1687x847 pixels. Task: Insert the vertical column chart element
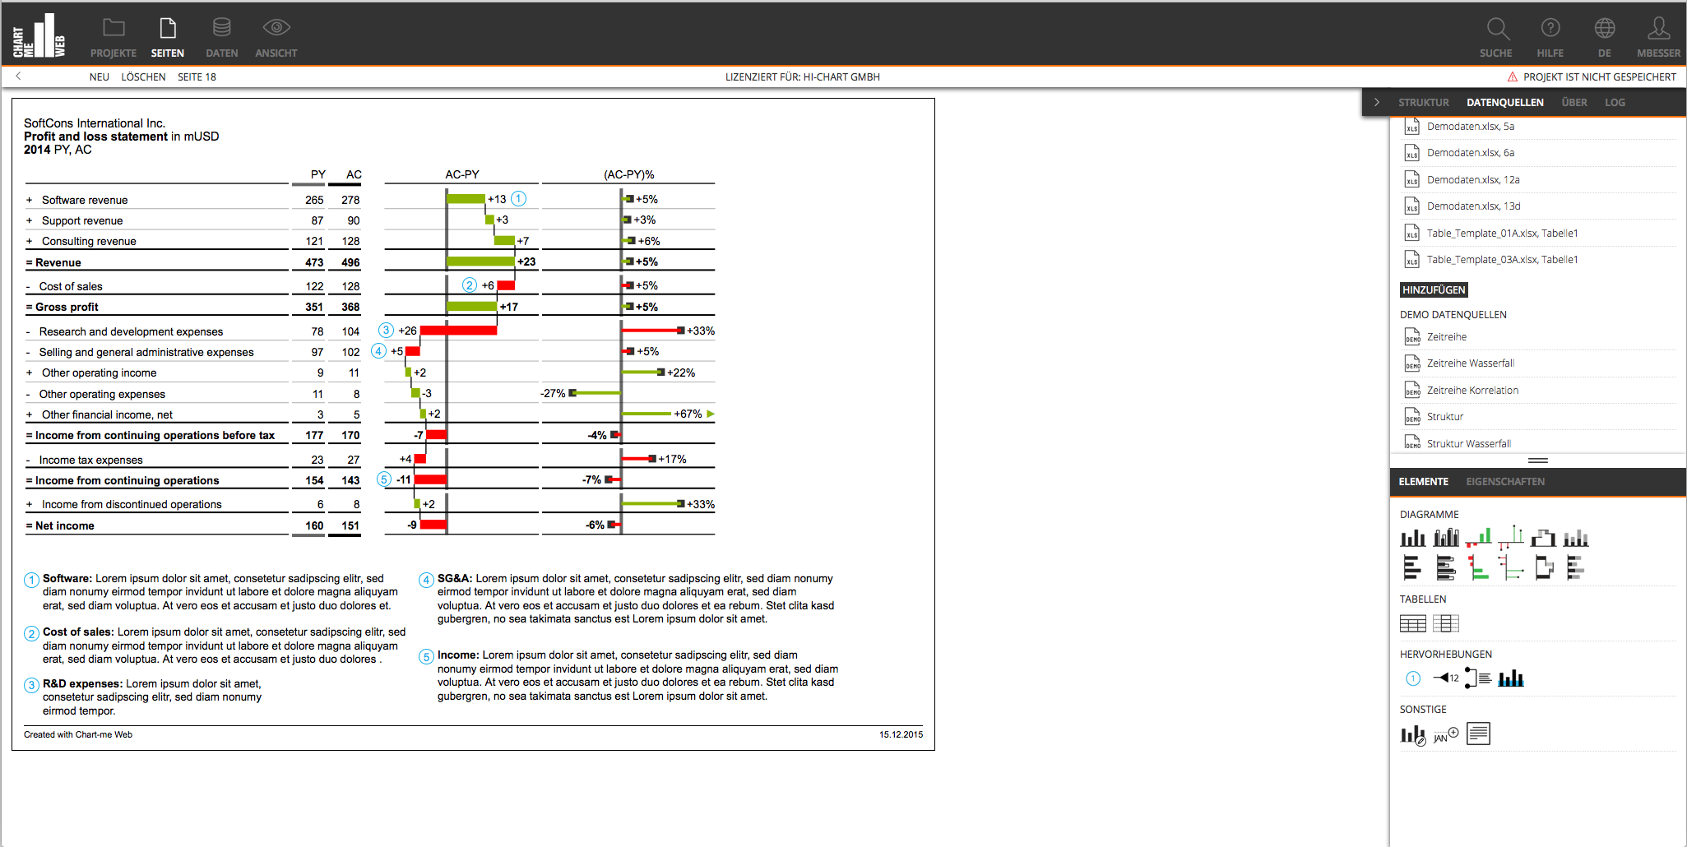coord(1412,538)
